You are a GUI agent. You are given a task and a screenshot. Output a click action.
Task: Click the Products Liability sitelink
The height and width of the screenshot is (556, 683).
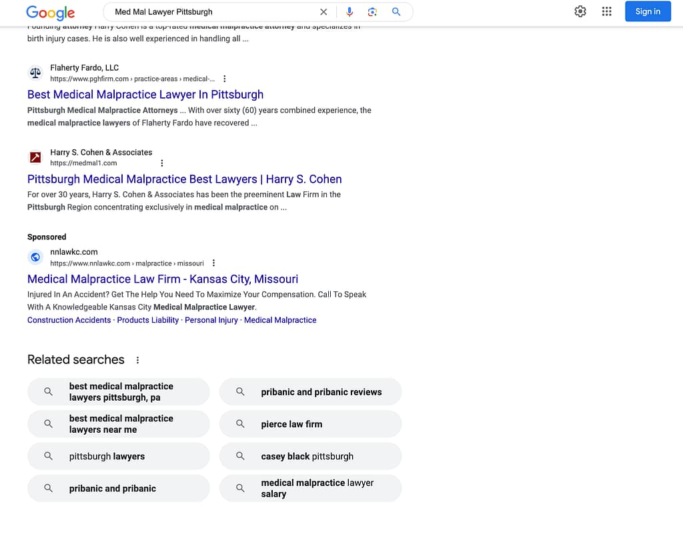(147, 320)
